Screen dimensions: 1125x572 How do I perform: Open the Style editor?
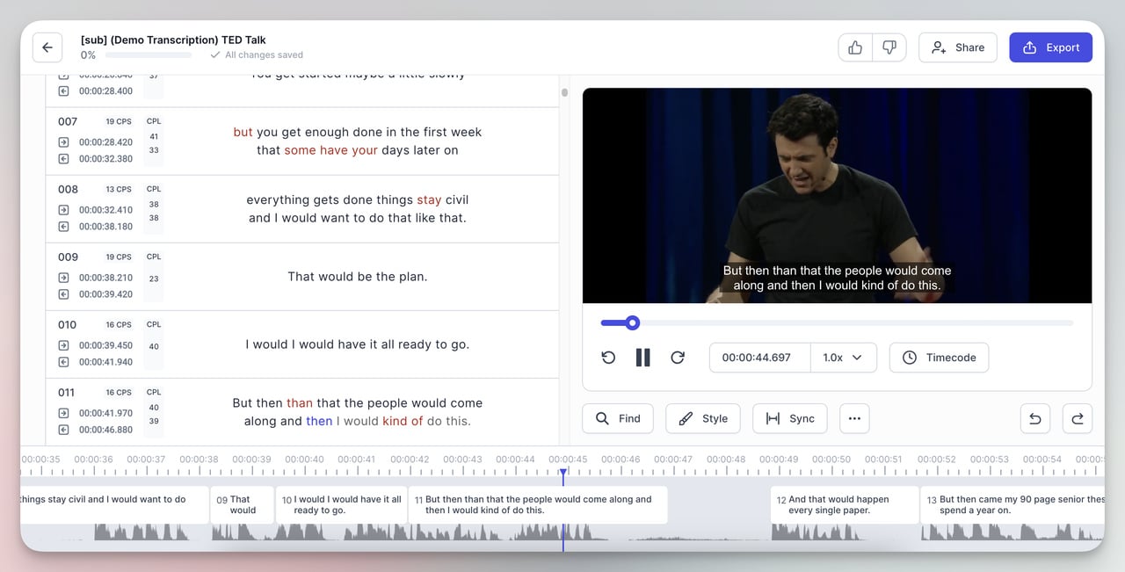click(x=702, y=418)
